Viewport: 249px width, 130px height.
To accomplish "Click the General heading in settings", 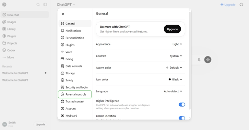I will tap(102, 14).
